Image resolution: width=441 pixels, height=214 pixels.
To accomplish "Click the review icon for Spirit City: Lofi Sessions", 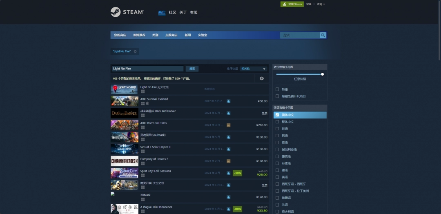I will tap(229, 173).
